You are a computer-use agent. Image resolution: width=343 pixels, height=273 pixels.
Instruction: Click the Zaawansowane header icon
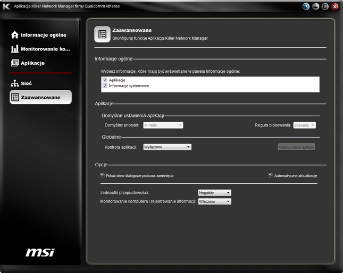[x=102, y=35]
